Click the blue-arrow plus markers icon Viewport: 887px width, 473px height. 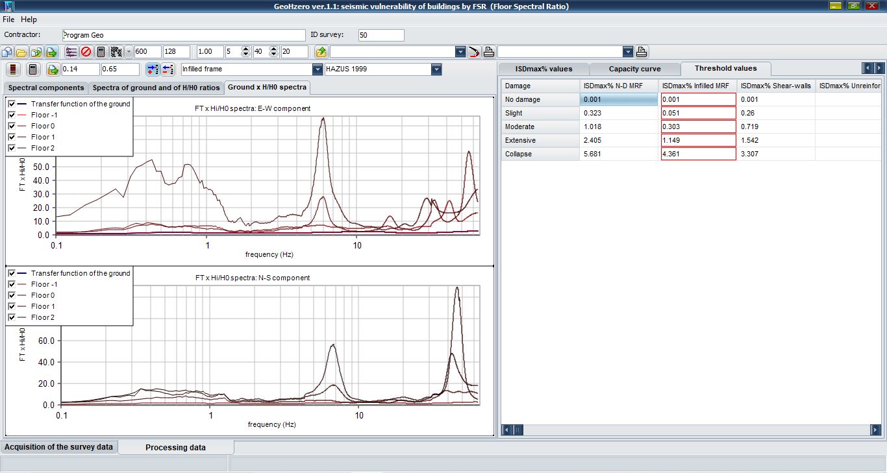coord(153,69)
